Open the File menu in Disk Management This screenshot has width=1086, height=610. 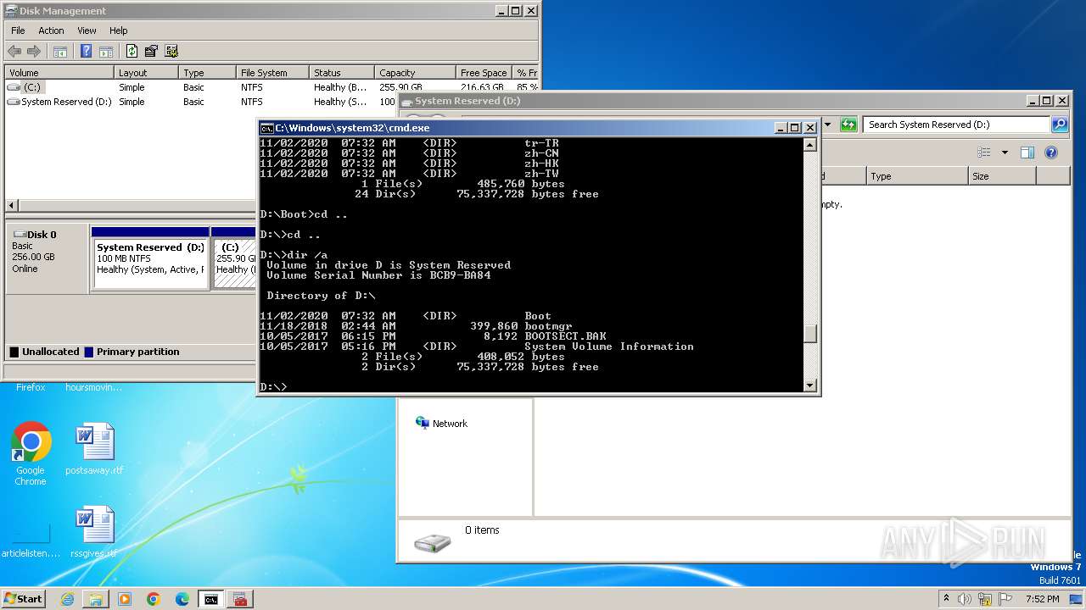18,30
